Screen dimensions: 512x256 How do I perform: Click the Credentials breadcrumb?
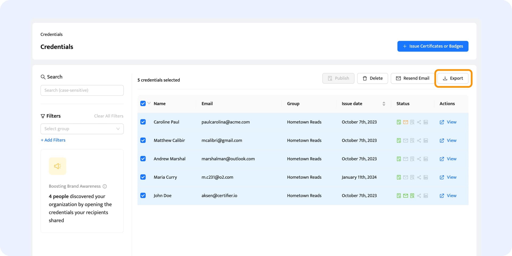(x=51, y=34)
